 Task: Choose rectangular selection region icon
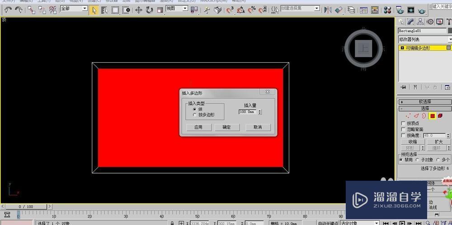(x=115, y=10)
